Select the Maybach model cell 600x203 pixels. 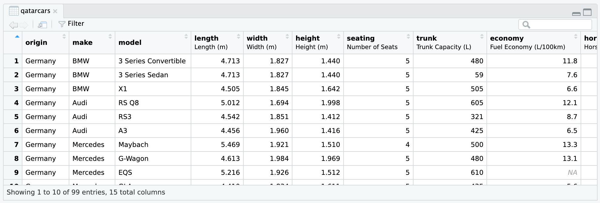(133, 145)
